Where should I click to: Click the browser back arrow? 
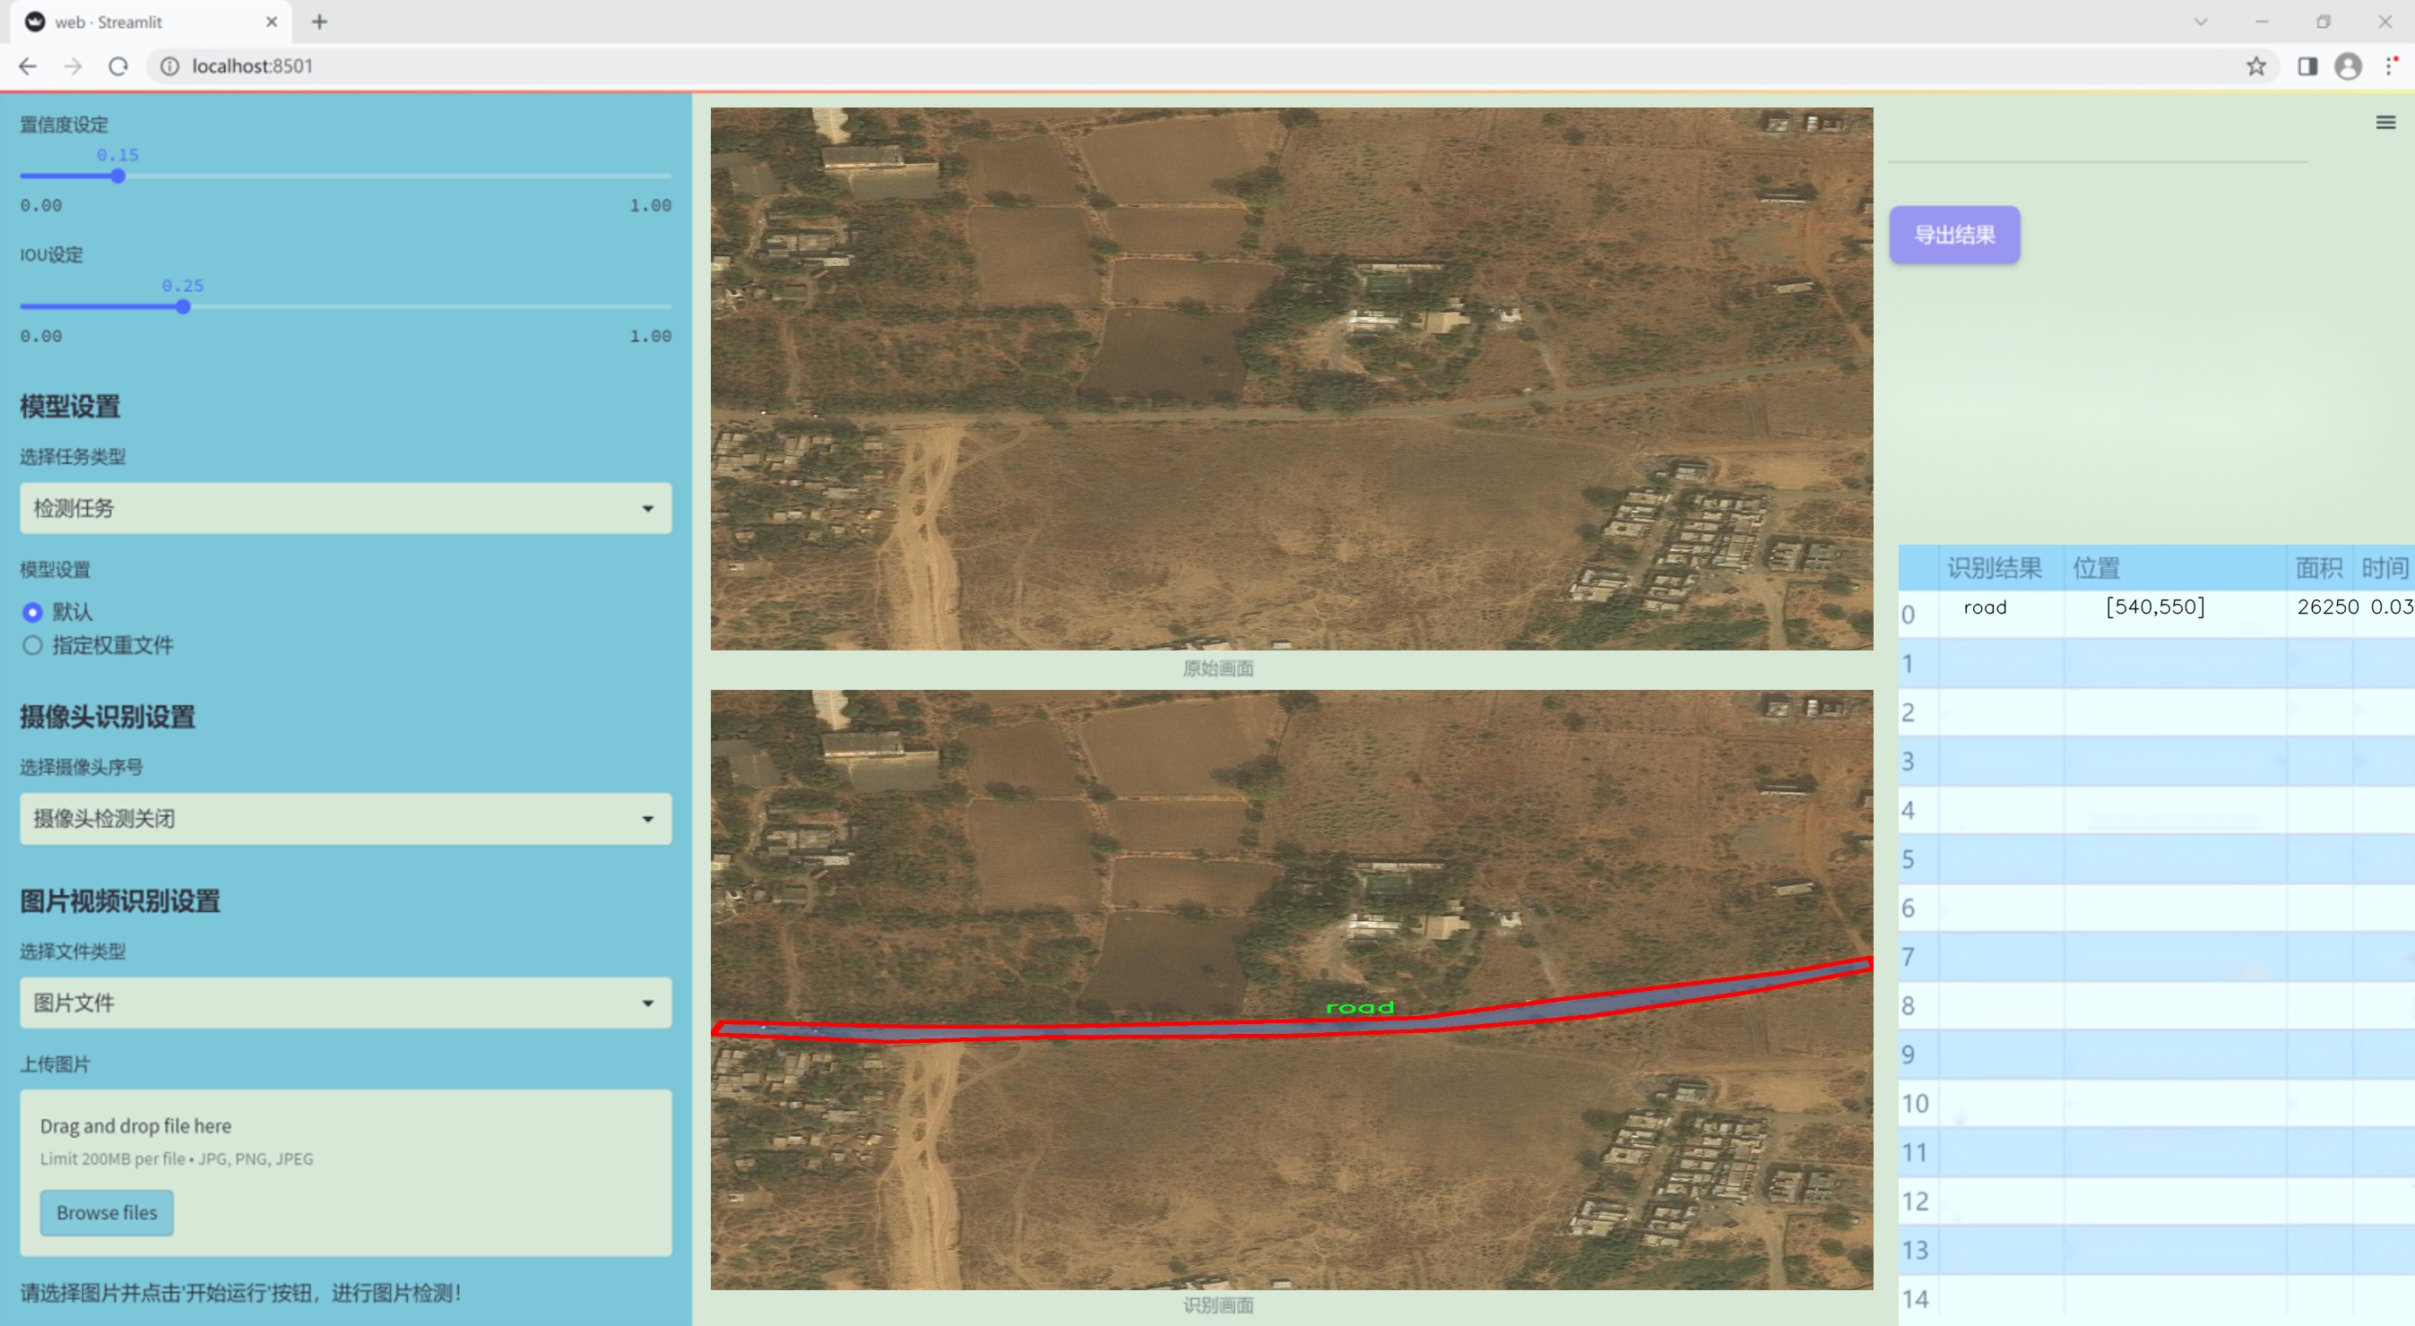click(x=28, y=66)
